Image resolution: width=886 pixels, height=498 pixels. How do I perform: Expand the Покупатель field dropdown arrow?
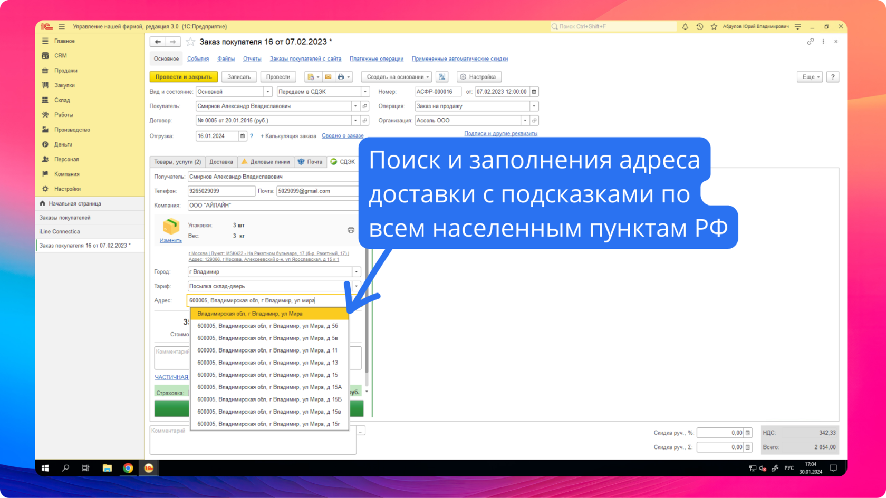click(x=355, y=106)
